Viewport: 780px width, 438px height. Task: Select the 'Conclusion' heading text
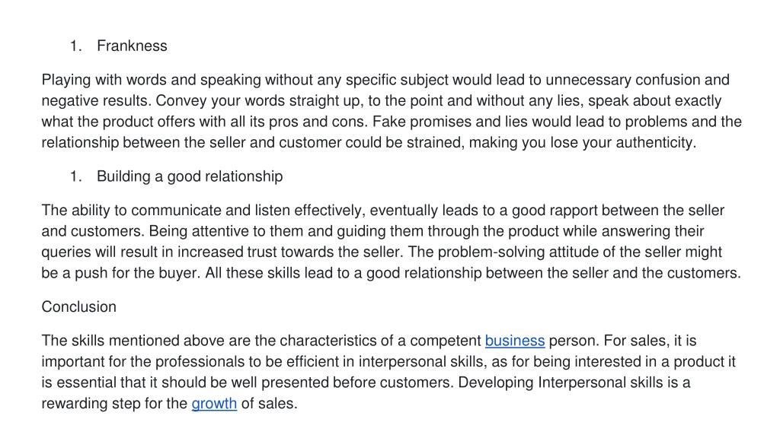tap(79, 307)
